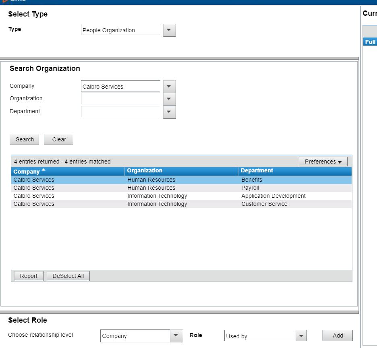Click the Search button
The height and width of the screenshot is (348, 377).
[24, 139]
